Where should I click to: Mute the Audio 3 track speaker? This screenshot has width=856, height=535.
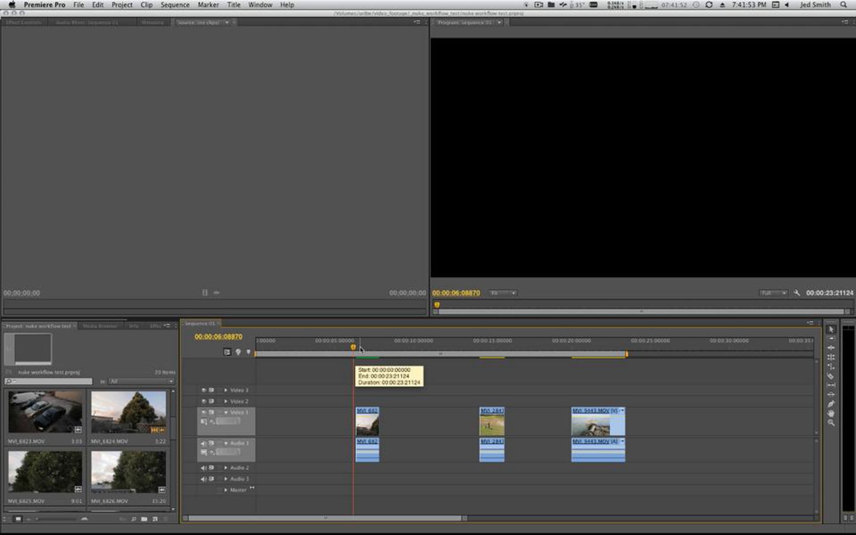(x=203, y=479)
